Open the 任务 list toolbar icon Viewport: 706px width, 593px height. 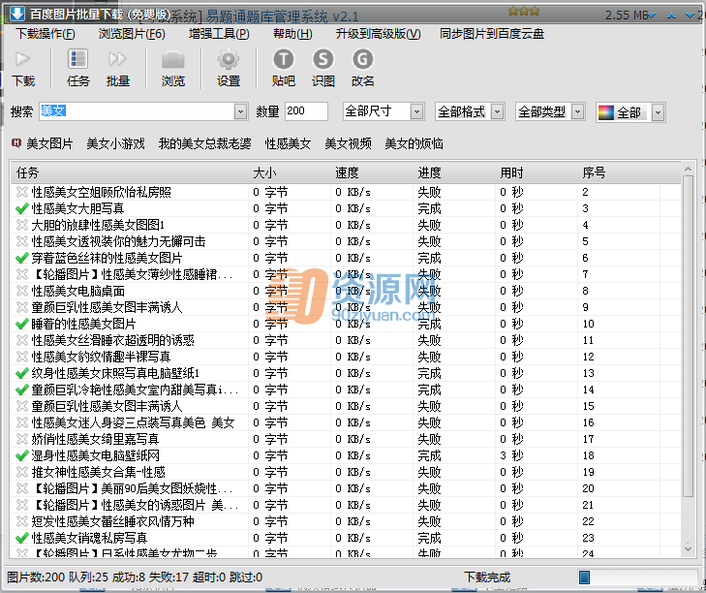[77, 59]
